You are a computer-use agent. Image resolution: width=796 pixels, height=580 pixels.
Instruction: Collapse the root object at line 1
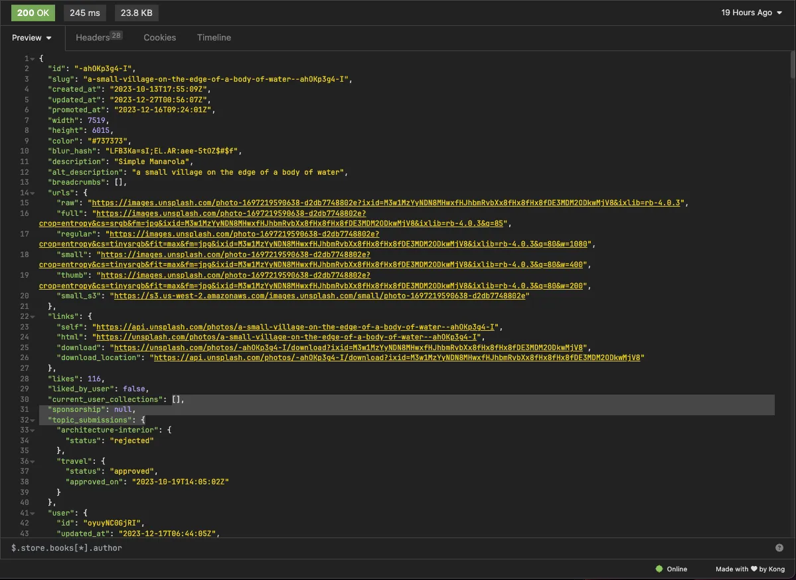(x=33, y=58)
